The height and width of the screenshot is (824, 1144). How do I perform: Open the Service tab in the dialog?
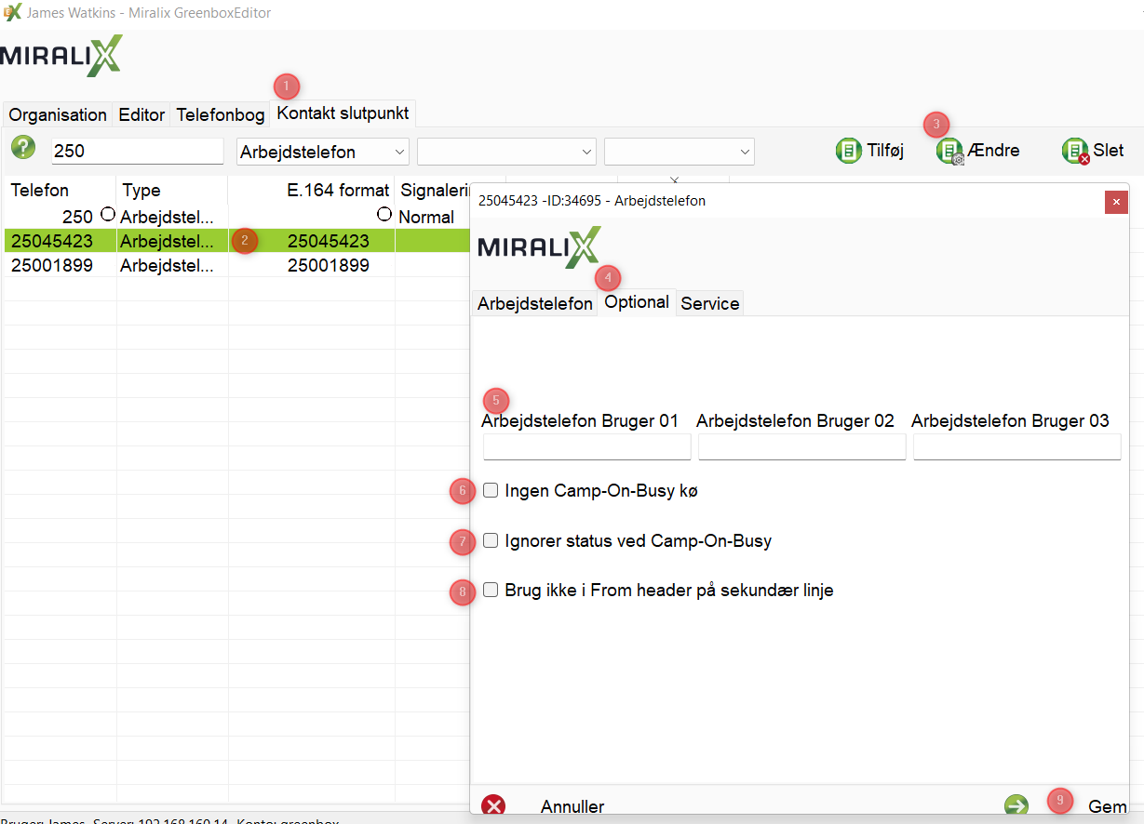coord(709,303)
